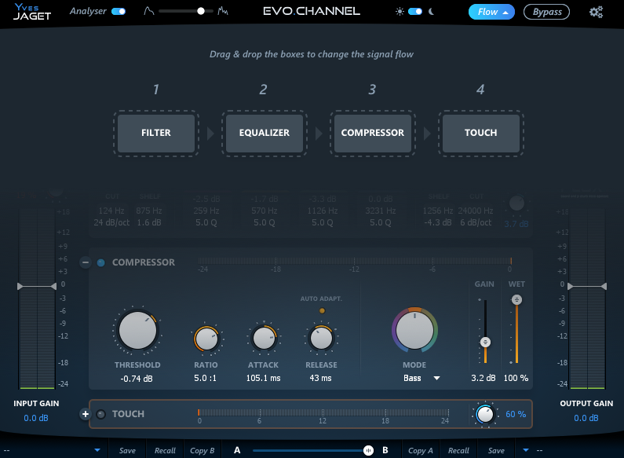Select the EQUALIZER flow box
The image size is (624, 458).
(265, 133)
